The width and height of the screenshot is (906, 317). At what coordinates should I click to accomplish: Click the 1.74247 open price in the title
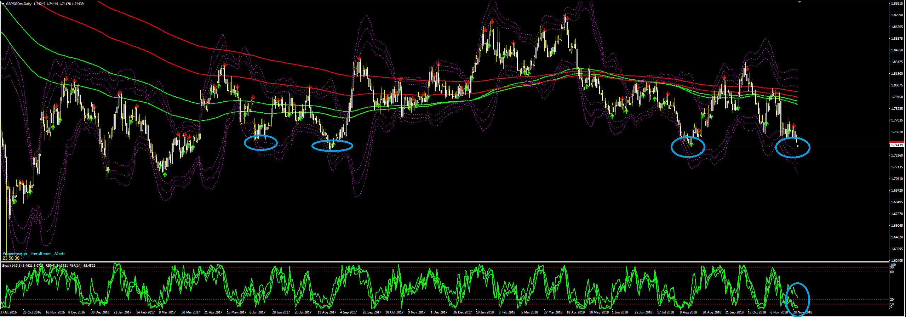point(39,4)
